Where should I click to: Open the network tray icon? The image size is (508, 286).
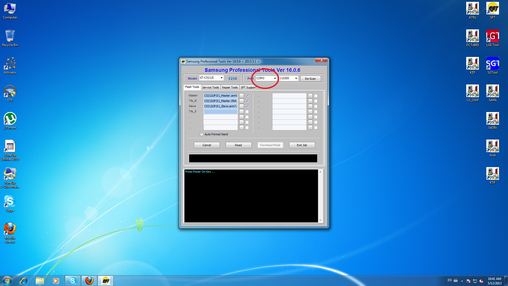pos(475,281)
